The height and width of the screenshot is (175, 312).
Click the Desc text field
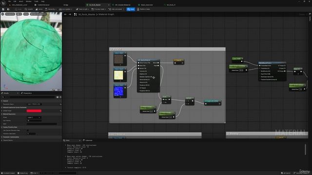point(42,124)
